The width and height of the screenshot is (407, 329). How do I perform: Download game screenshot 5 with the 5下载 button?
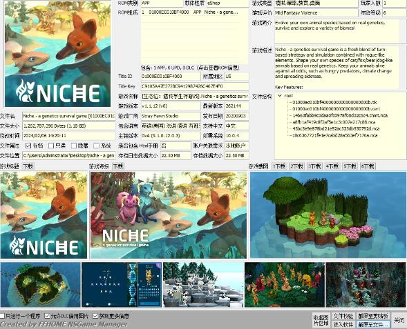tap(350, 166)
